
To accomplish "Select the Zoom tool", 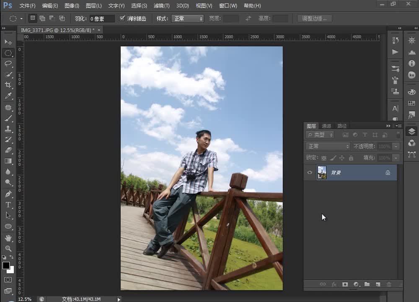I will pyautogui.click(x=8, y=248).
